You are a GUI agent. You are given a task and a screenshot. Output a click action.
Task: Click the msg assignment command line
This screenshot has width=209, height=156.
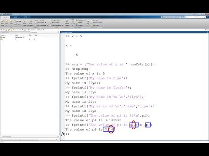[x=110, y=64]
